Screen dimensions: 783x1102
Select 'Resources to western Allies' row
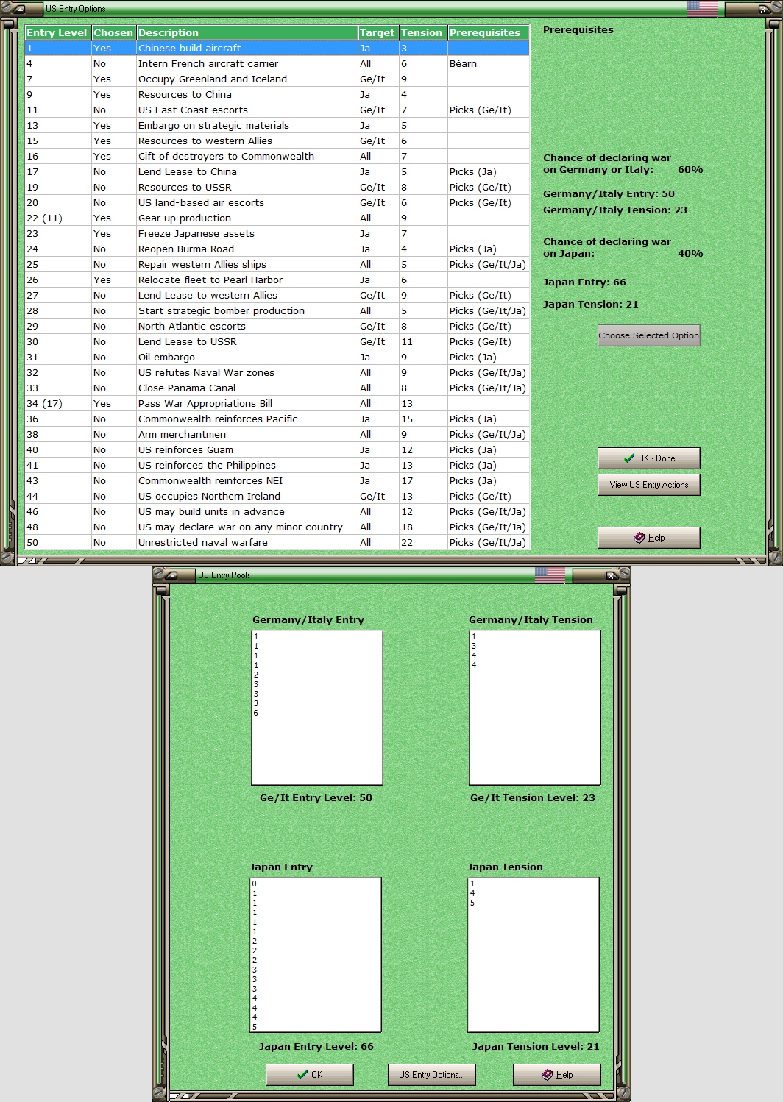(277, 141)
